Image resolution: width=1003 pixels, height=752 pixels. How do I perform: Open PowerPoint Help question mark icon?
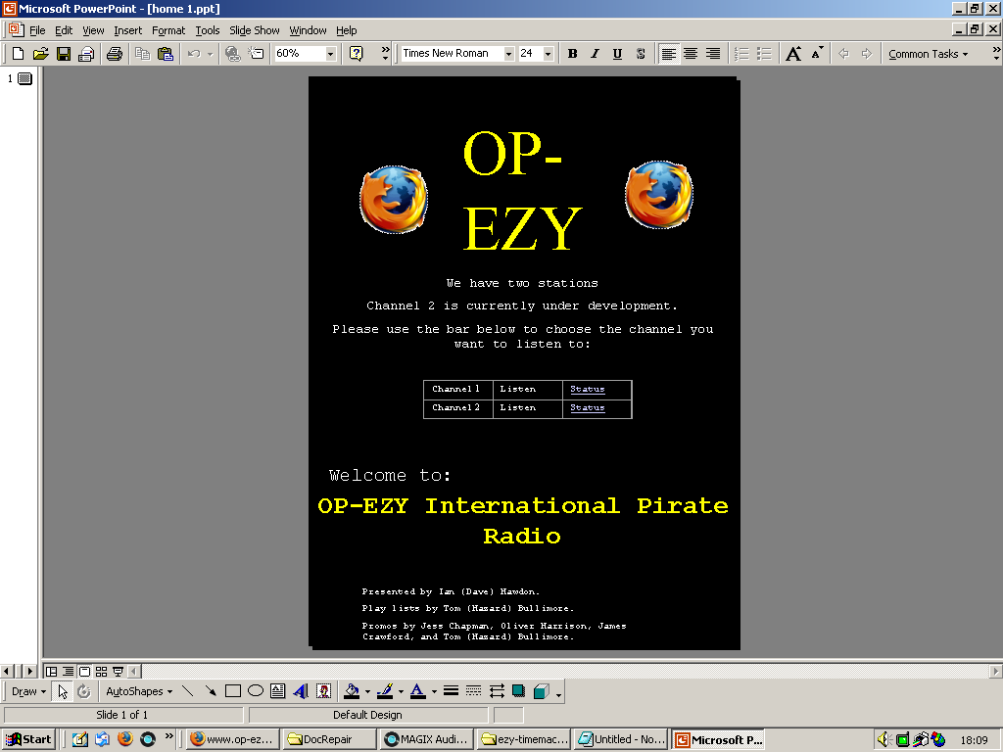pos(357,54)
